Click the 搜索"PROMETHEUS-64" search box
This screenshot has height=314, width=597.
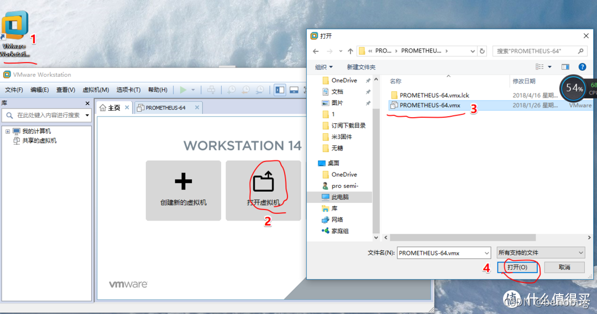540,51
